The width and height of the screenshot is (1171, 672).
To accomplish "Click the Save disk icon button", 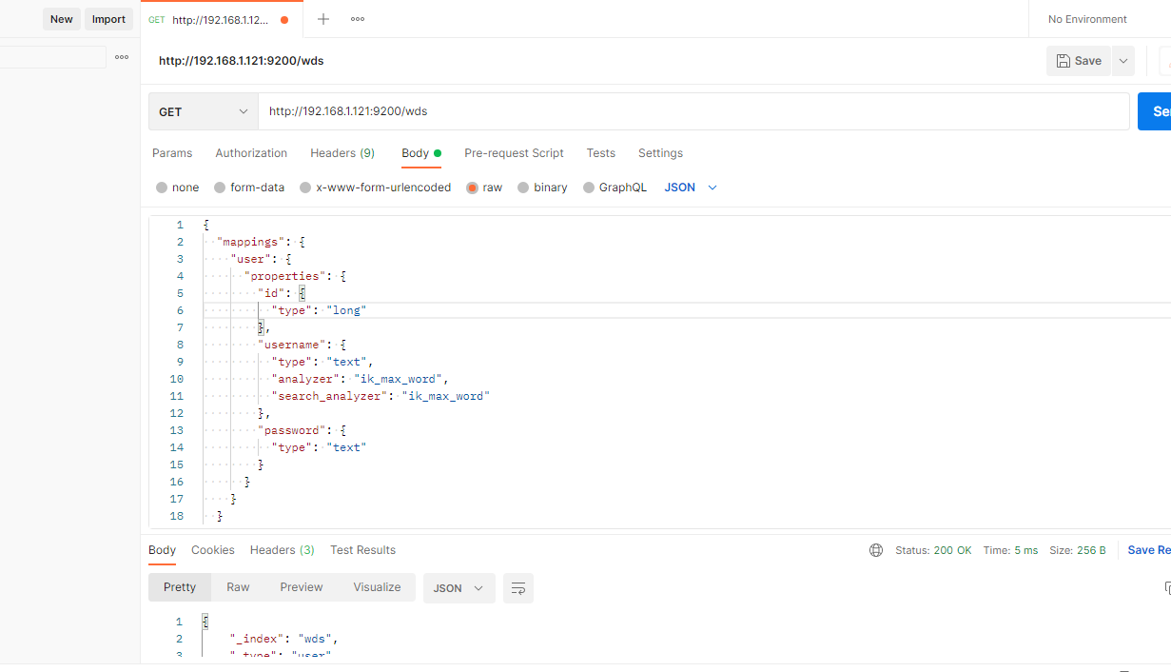I will (1079, 61).
